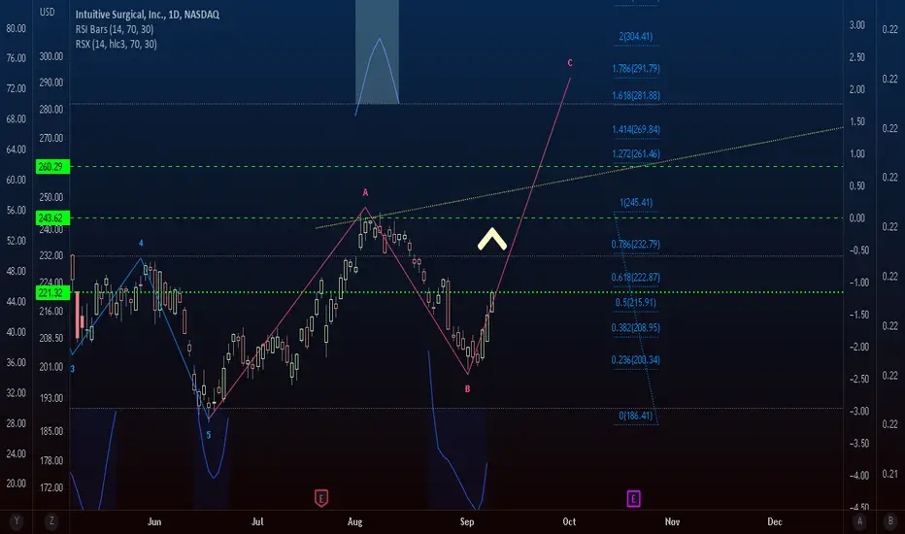Click the blue wave label 3
905x534 pixels.
pos(72,369)
